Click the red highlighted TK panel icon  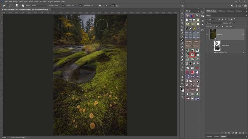point(192,55)
